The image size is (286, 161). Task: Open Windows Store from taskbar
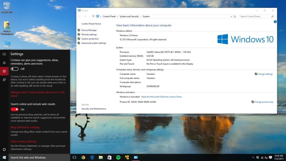click(109, 157)
